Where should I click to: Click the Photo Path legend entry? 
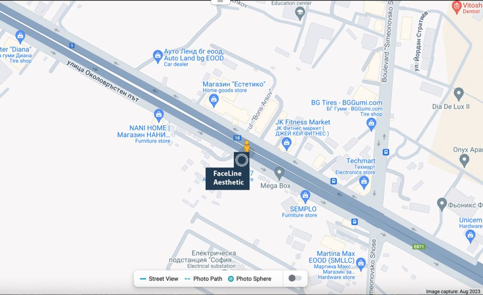[203, 278]
